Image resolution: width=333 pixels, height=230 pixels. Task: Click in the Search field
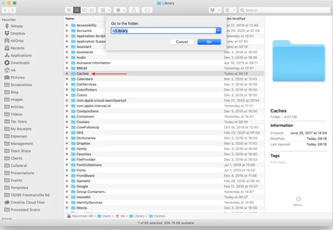284,10
